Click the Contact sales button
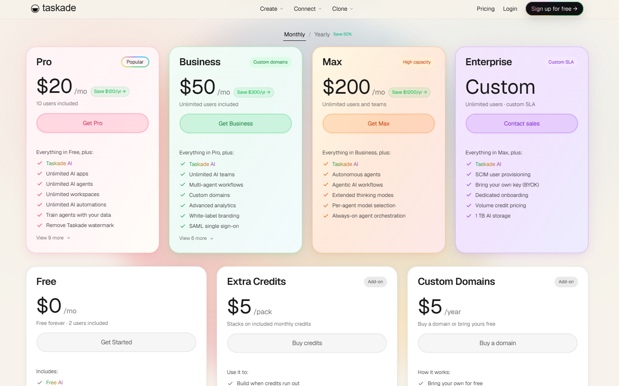This screenshot has width=619, height=386. tap(522, 123)
